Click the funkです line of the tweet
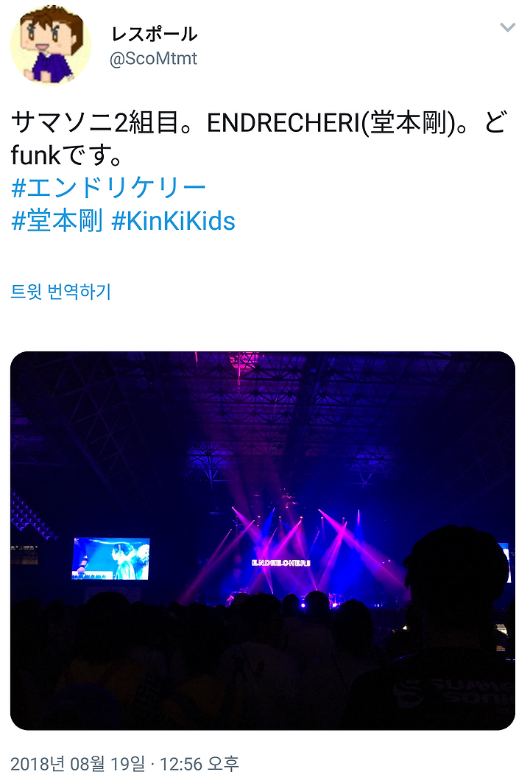This screenshot has width=530, height=783. pos(66,155)
